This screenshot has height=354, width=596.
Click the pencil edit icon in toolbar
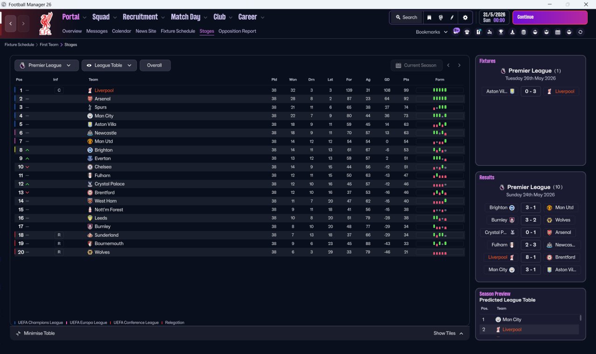coord(452,17)
